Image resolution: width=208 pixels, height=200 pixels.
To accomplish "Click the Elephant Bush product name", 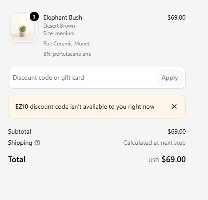I will [63, 17].
